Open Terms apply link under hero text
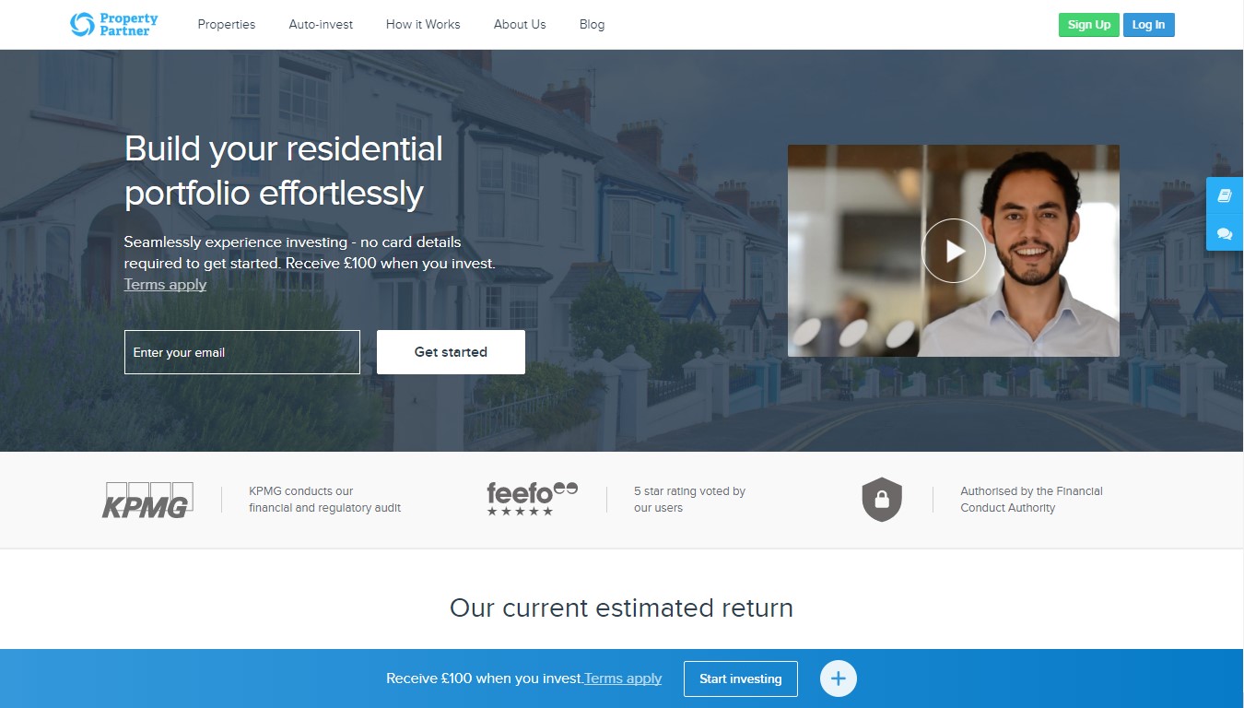This screenshot has height=708, width=1244. point(165,284)
